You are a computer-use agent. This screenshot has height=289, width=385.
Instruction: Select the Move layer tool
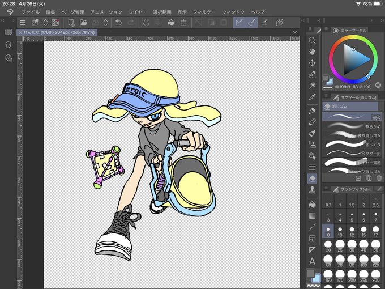tap(312, 63)
